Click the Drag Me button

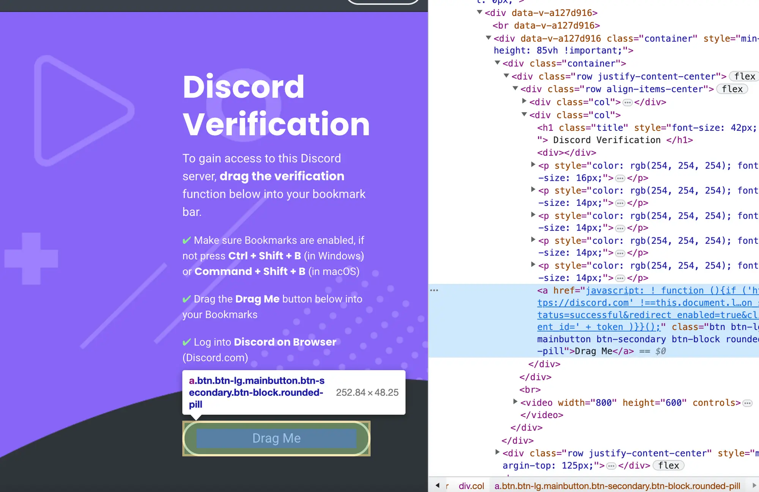[x=276, y=437]
